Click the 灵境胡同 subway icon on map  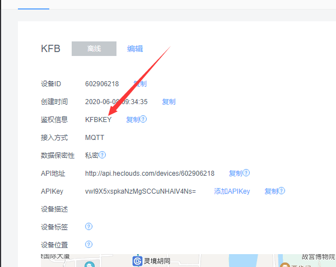point(137,261)
